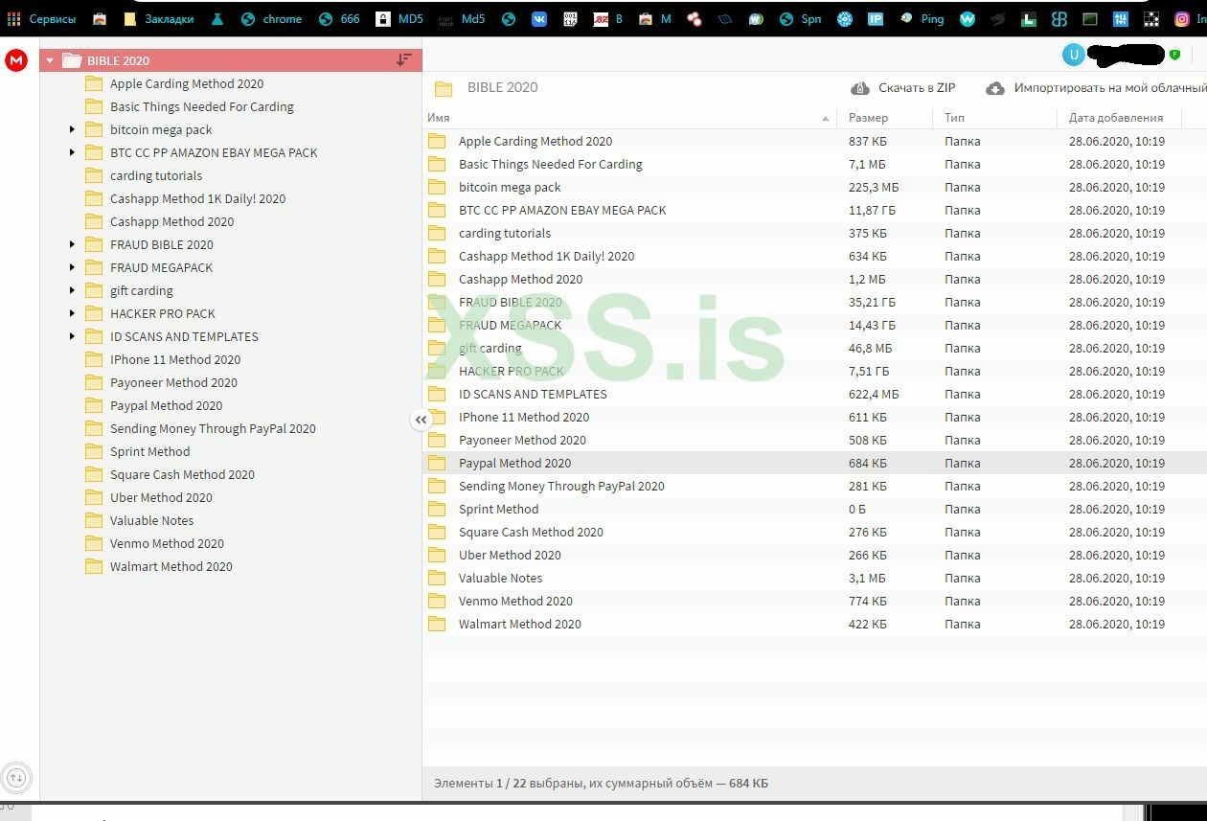The width and height of the screenshot is (1207, 821).
Task: Open the user avatar U icon
Action: pyautogui.click(x=1073, y=55)
